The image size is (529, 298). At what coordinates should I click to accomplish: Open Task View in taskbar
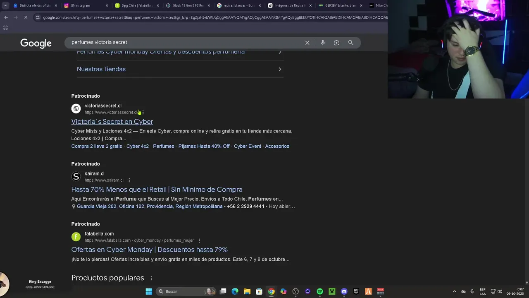(223, 291)
